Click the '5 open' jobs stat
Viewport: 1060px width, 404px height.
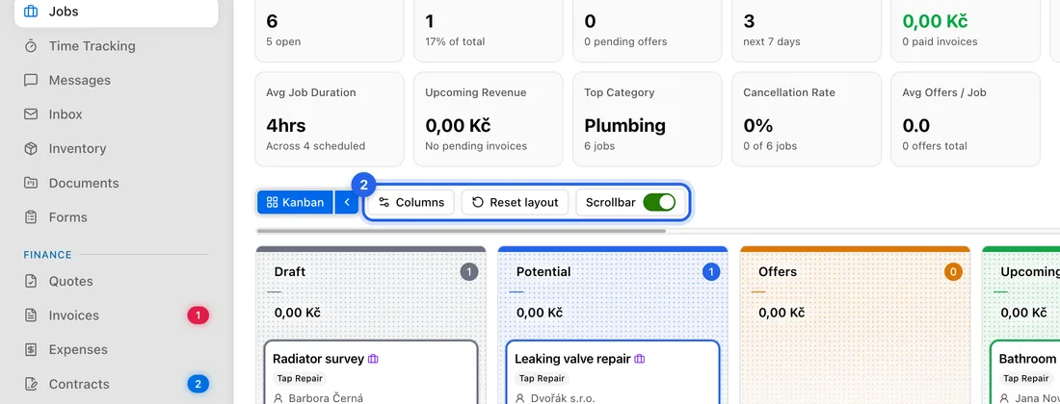(283, 41)
